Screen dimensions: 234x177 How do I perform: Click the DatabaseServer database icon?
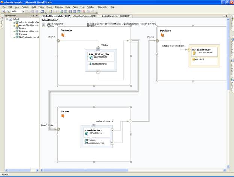195,53
